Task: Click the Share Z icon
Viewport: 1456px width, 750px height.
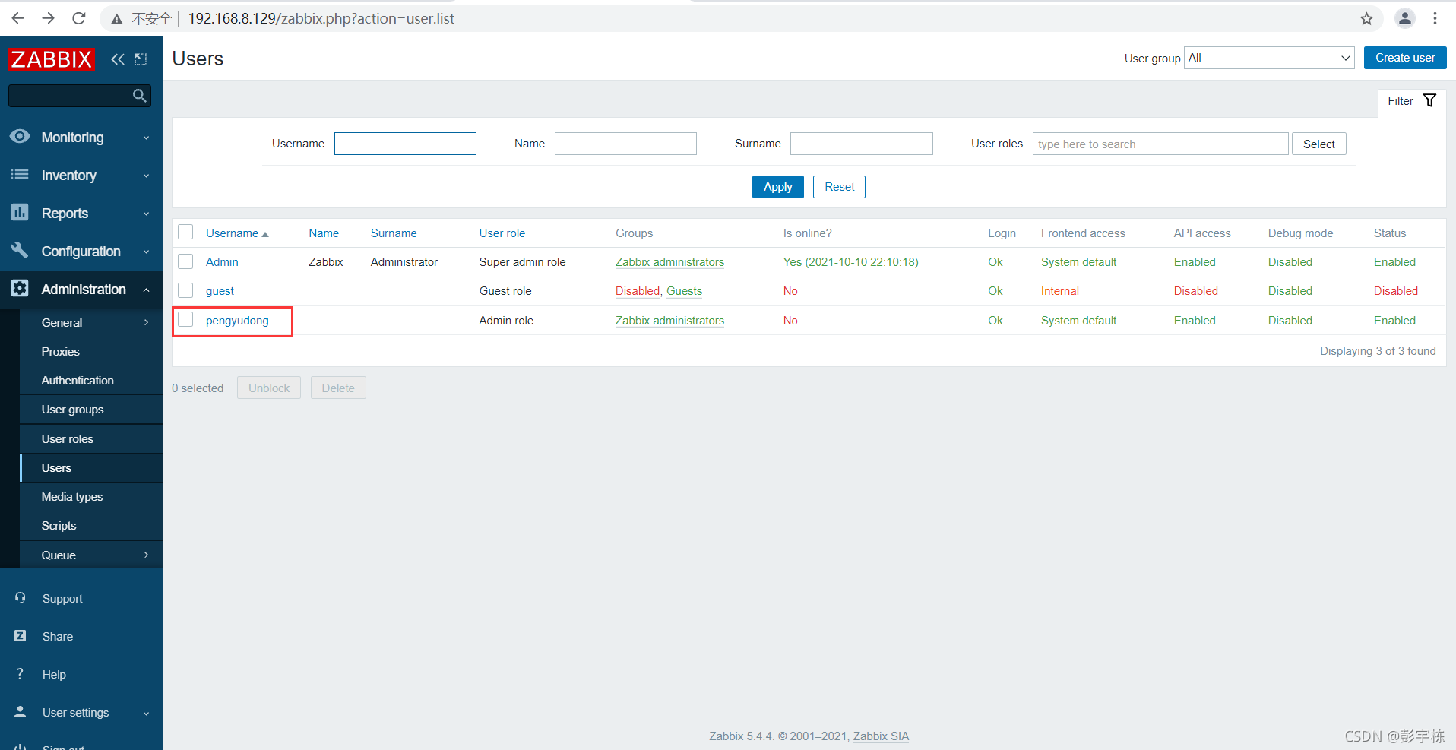Action: click(x=21, y=636)
